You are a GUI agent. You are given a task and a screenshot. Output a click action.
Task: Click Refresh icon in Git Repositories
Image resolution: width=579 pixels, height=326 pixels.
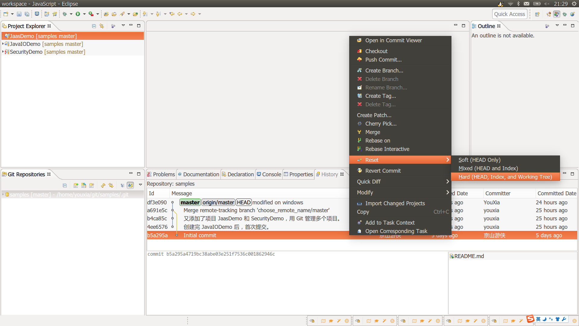point(103,185)
